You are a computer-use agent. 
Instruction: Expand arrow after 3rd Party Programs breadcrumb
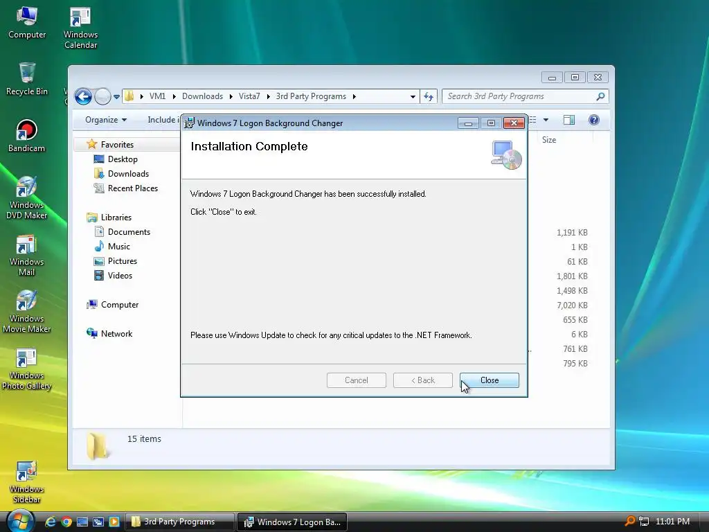point(354,96)
